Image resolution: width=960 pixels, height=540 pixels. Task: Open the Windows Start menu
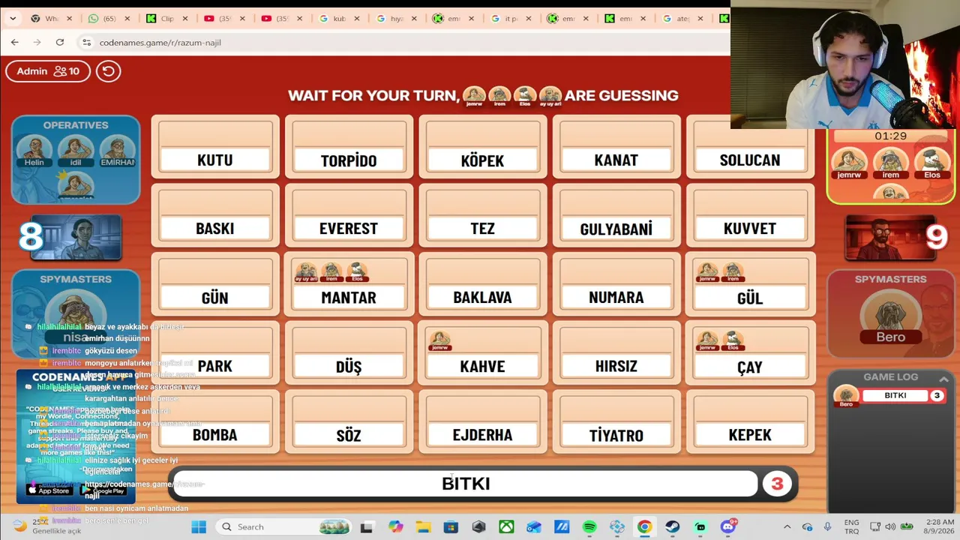click(199, 527)
